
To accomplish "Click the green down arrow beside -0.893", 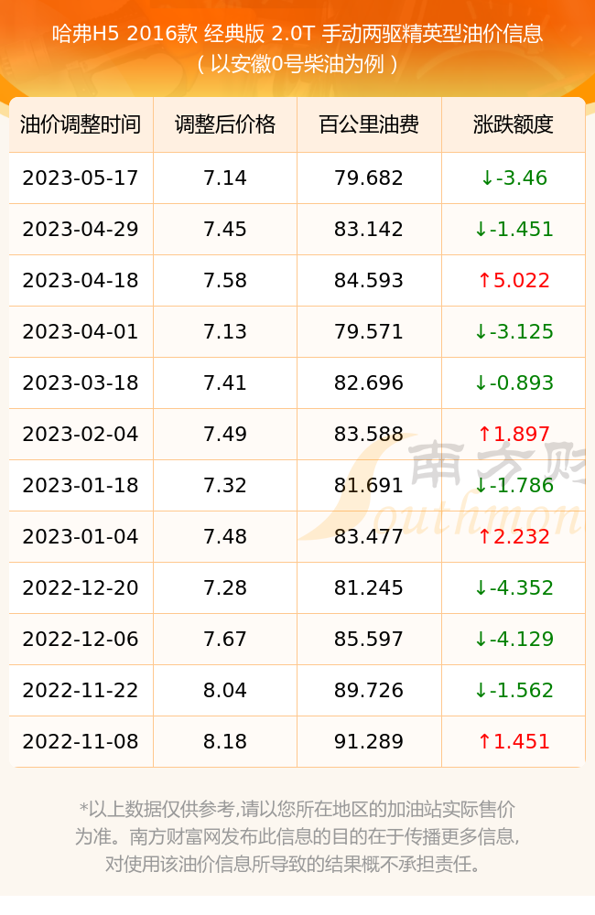I will pyautogui.click(x=481, y=382).
